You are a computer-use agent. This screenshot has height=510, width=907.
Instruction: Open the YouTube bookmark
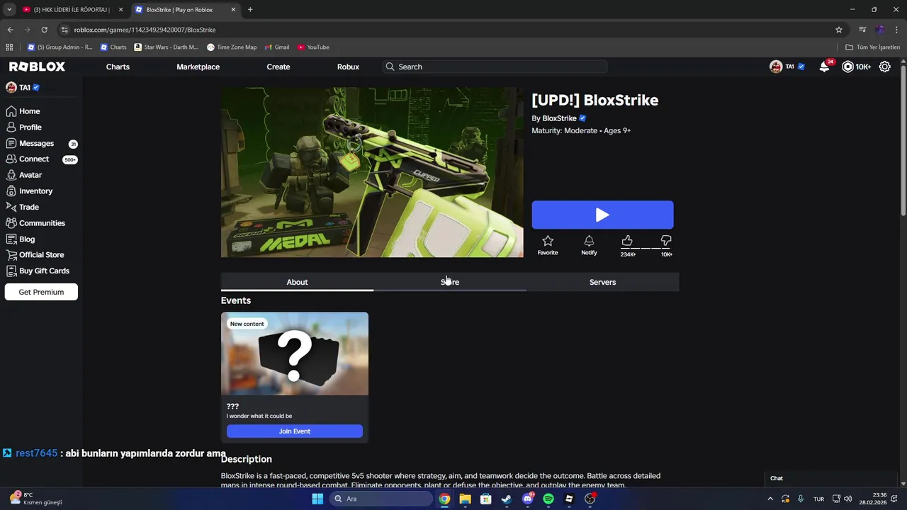pyautogui.click(x=313, y=47)
